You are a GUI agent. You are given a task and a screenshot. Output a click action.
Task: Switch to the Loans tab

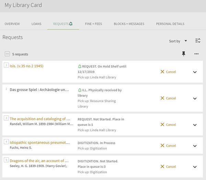pyautogui.click(x=36, y=24)
